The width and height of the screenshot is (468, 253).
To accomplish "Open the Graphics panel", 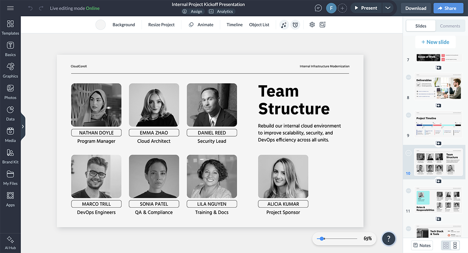I will click(10, 70).
